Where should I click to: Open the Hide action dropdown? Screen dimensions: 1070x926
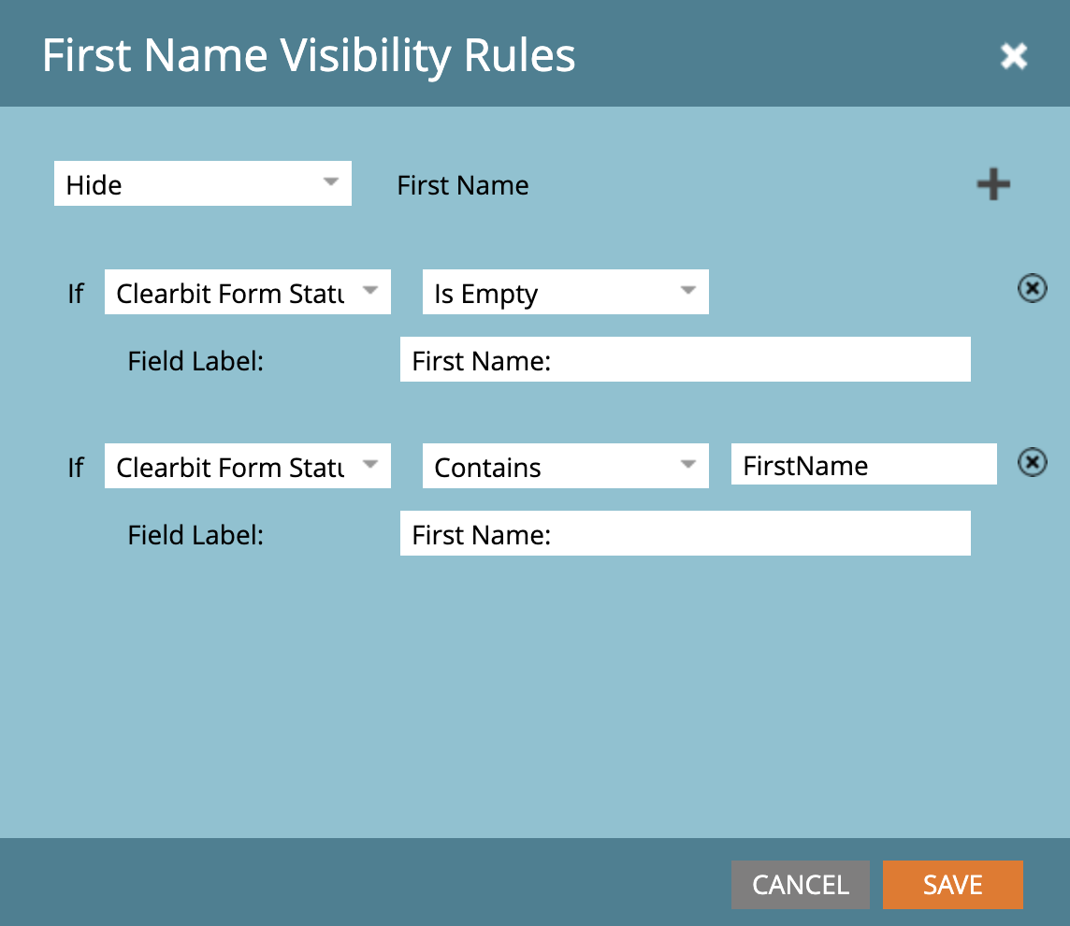pyautogui.click(x=203, y=183)
